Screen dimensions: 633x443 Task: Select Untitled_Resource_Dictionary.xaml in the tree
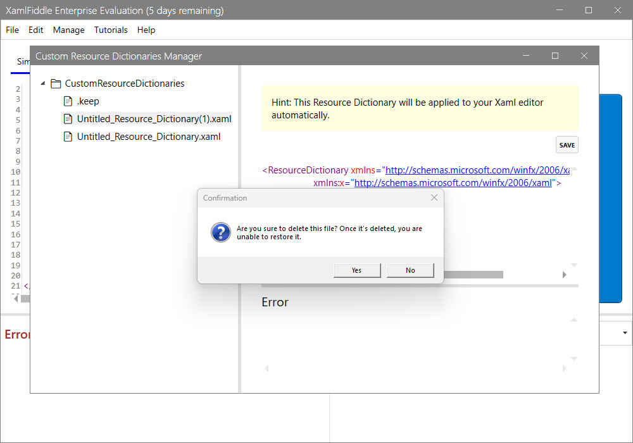click(x=149, y=137)
